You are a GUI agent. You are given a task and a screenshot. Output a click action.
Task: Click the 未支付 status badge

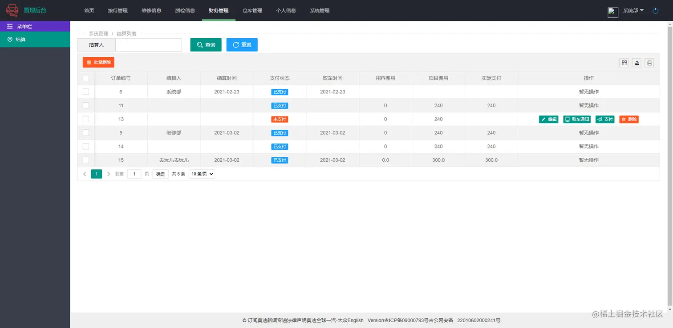pyautogui.click(x=280, y=119)
